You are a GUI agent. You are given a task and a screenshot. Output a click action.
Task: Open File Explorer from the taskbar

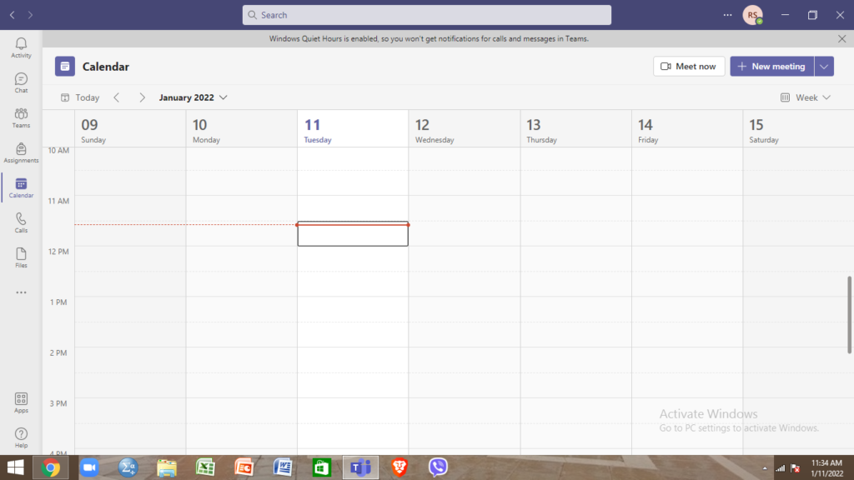click(167, 467)
